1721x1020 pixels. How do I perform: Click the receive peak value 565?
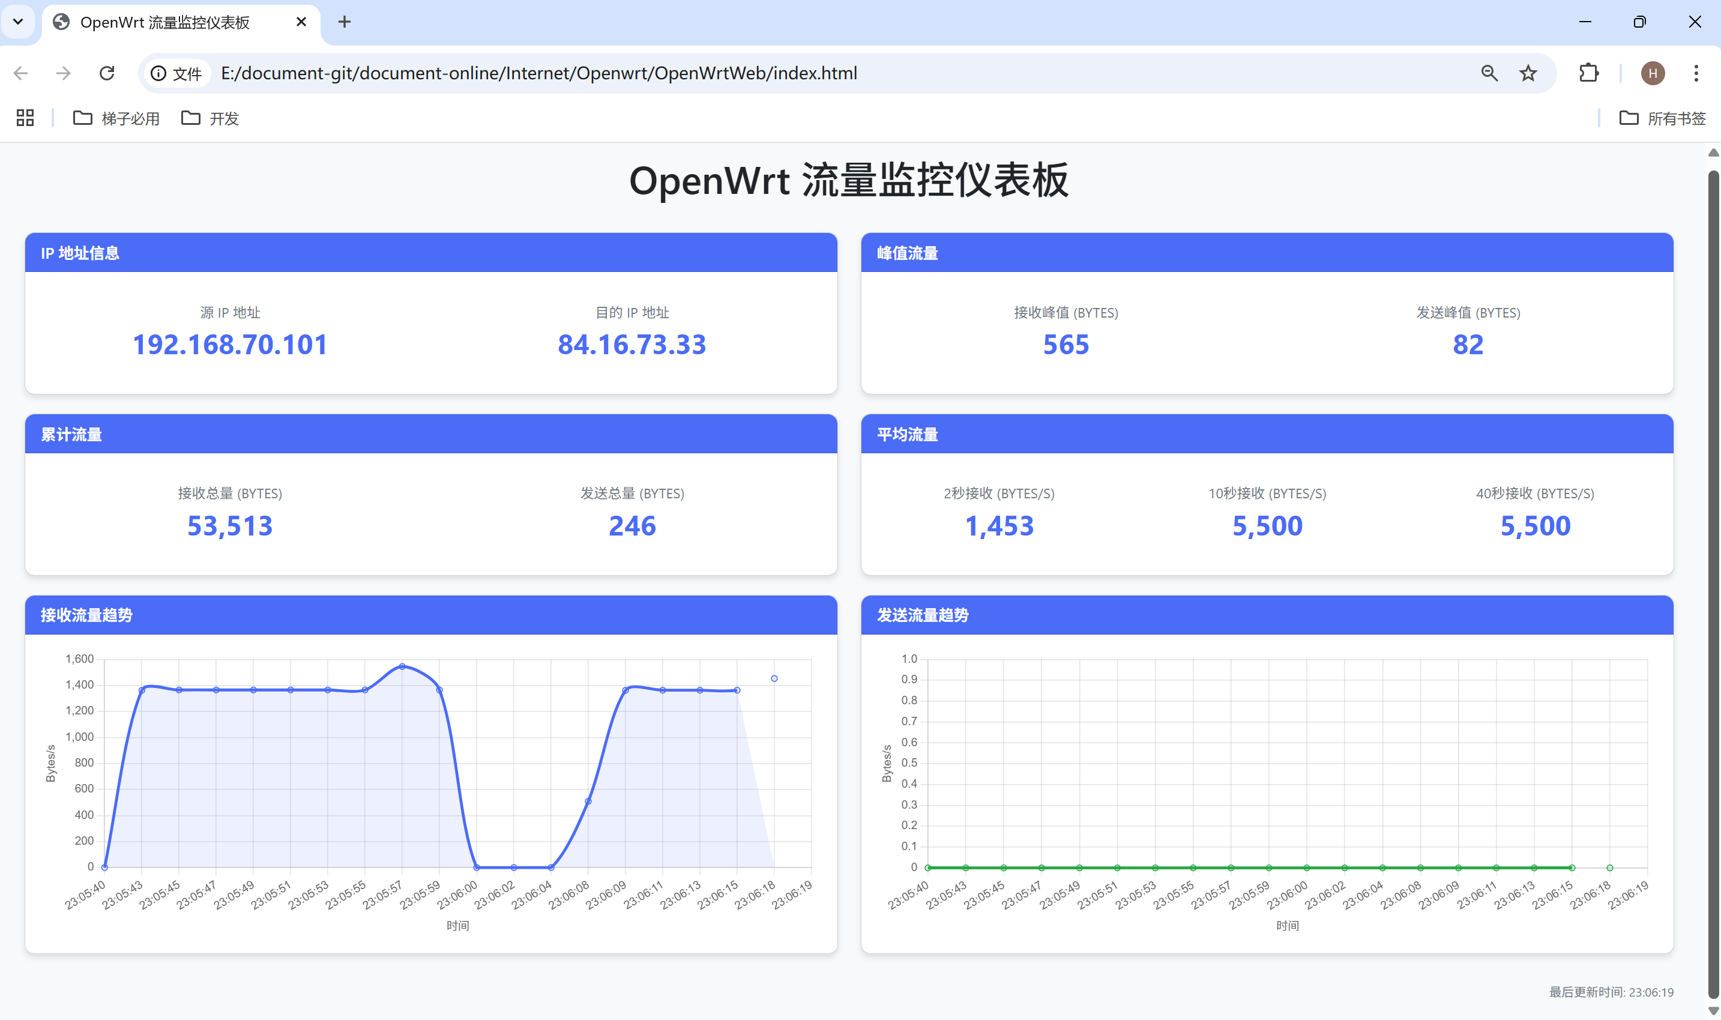[x=1066, y=345]
